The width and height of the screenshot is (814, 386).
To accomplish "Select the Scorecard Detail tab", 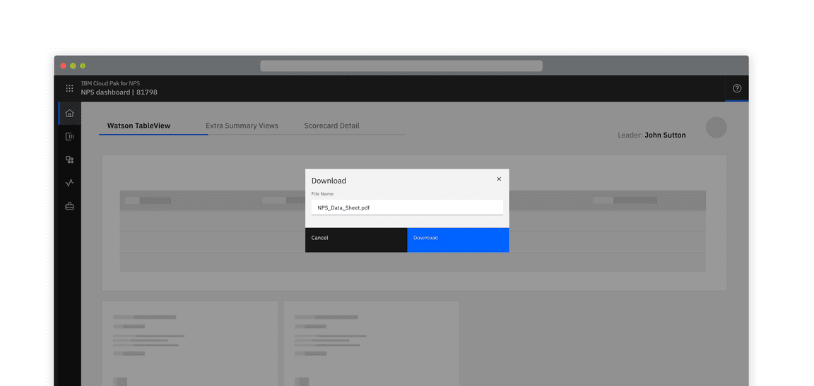I will point(331,126).
